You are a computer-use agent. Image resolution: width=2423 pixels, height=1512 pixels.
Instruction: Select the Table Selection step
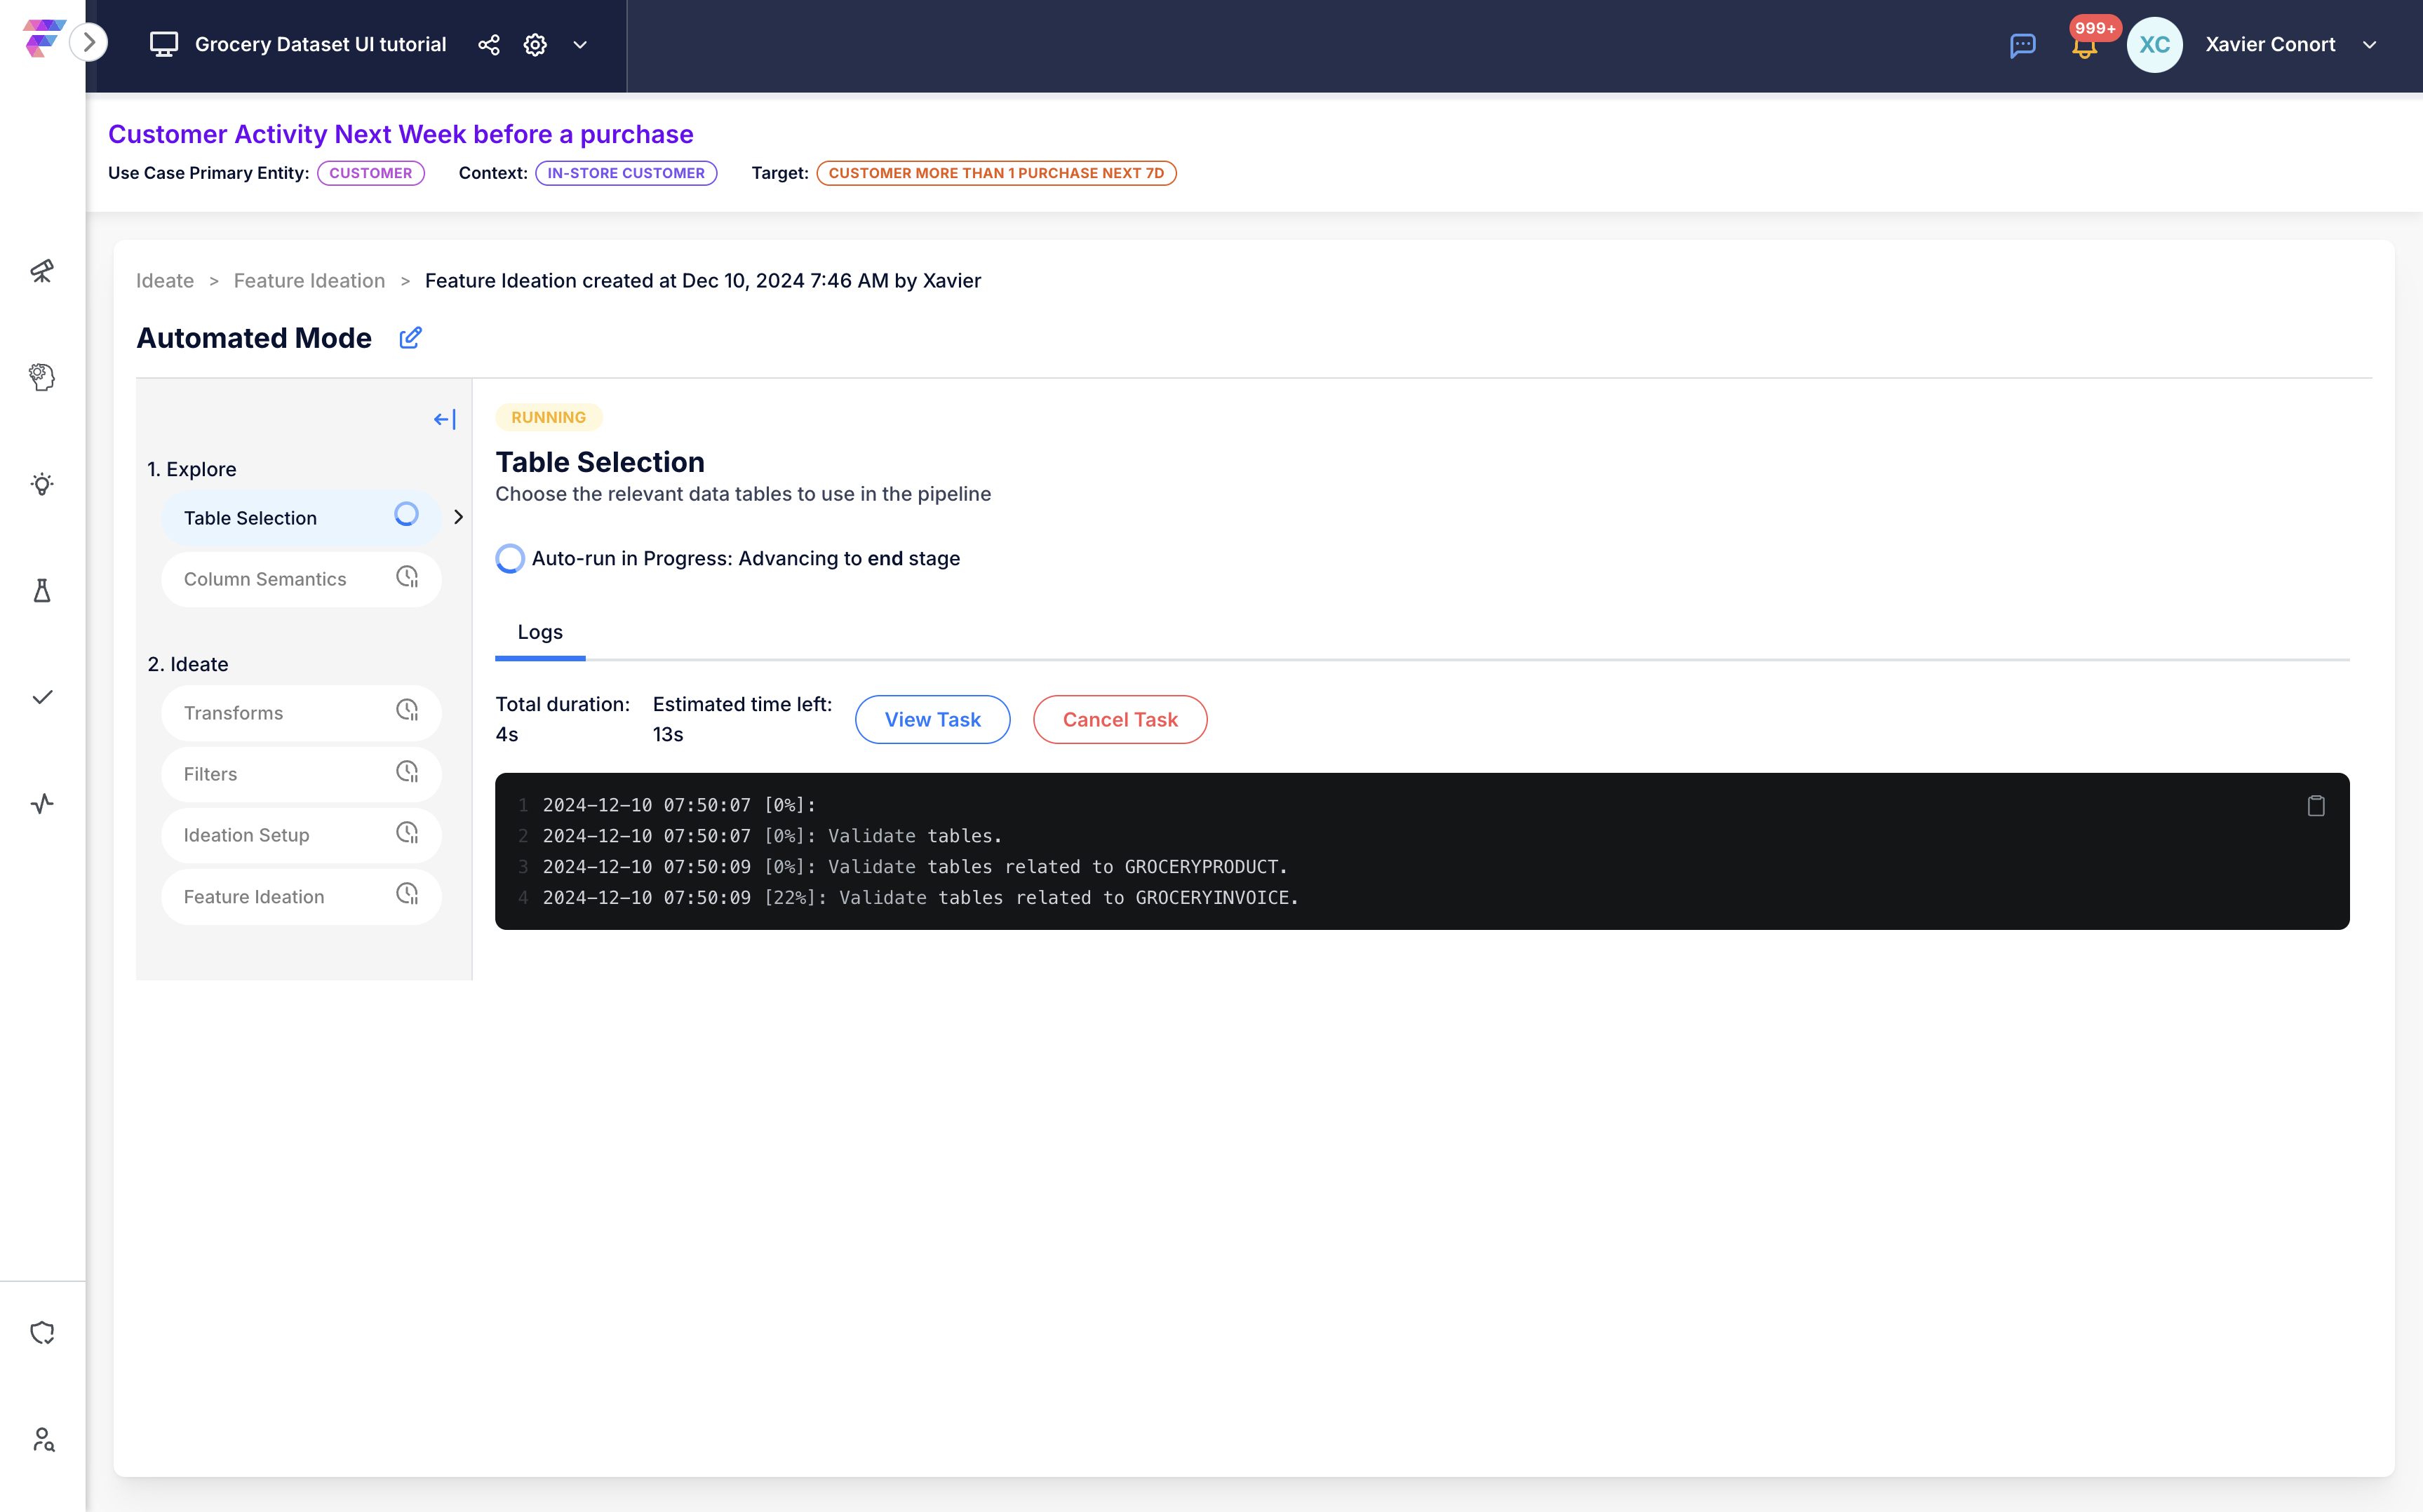[x=301, y=518]
